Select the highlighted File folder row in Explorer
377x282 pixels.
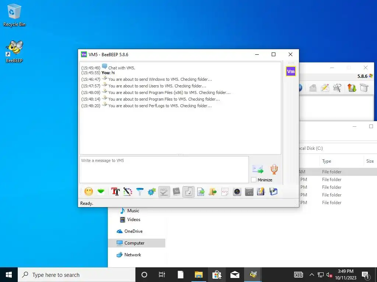[338, 172]
